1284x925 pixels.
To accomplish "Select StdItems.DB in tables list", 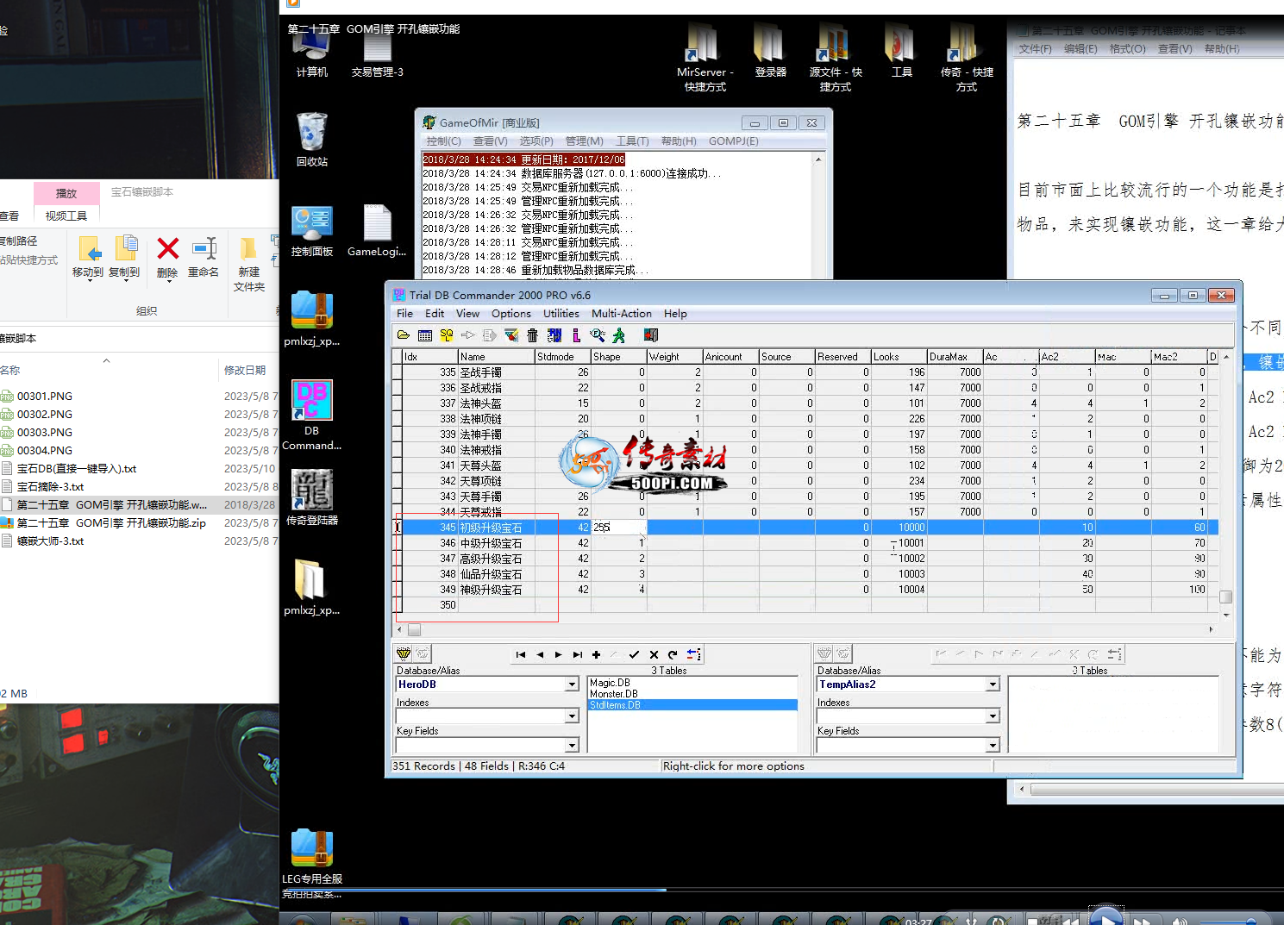I will 693,705.
